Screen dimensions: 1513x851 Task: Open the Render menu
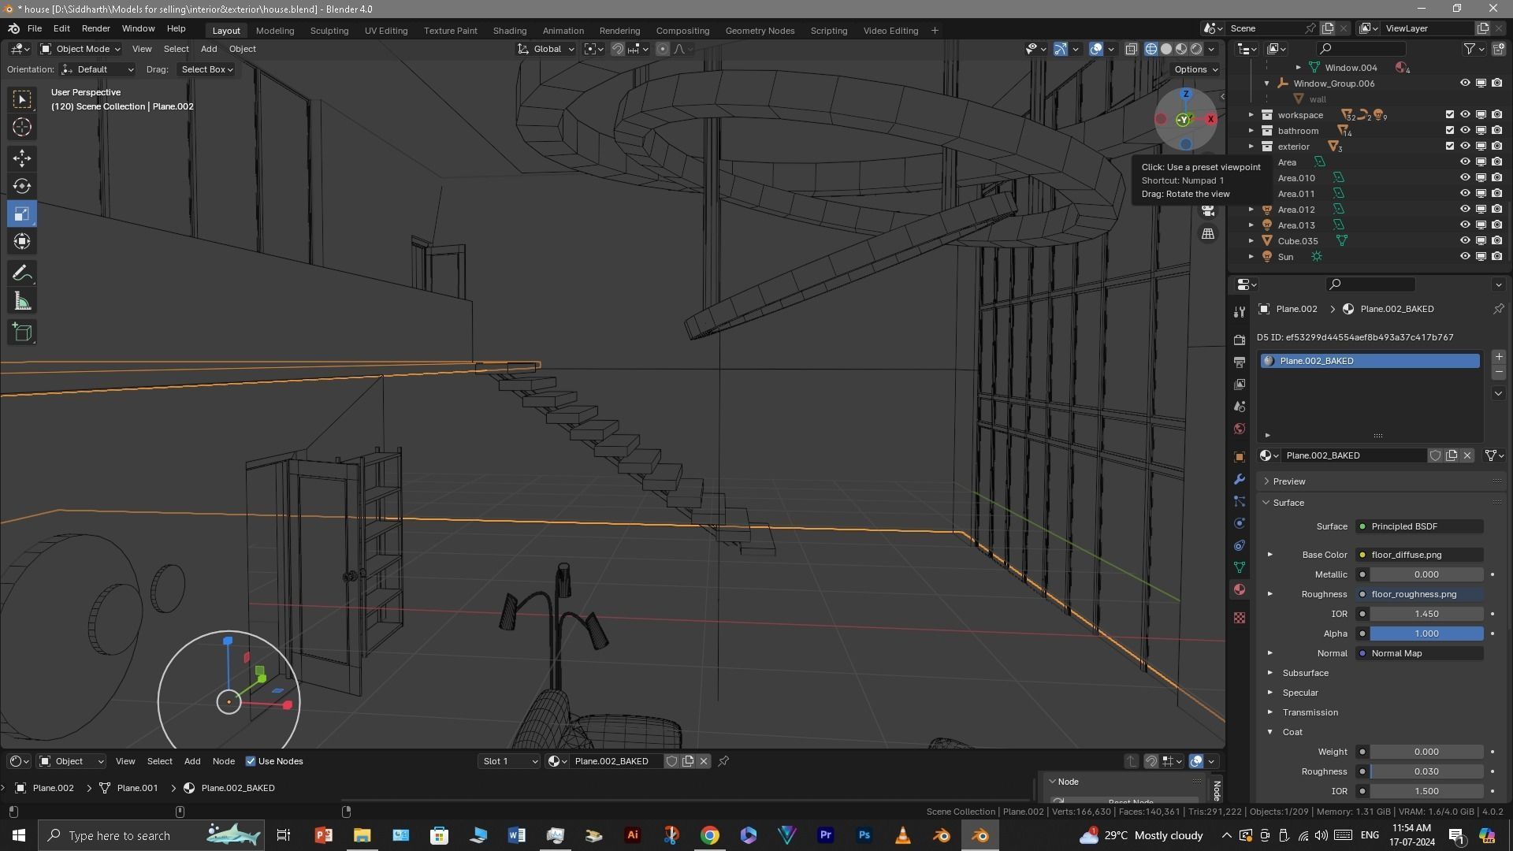[95, 28]
